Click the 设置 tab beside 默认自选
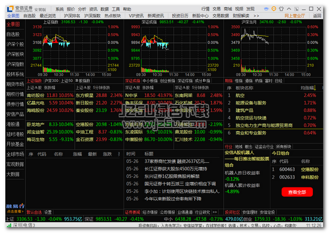329x233 pixels. click(48, 212)
